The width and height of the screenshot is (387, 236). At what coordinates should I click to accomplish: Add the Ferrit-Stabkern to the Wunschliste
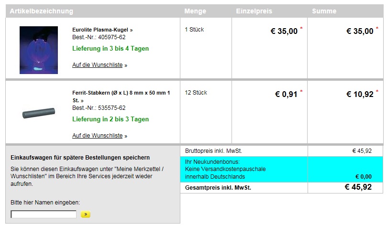coord(98,136)
